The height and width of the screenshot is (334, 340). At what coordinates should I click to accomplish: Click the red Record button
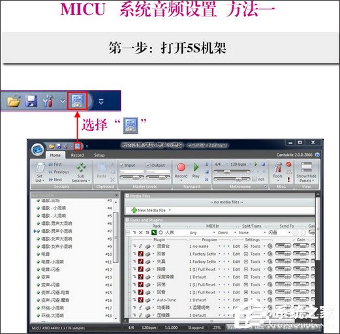[x=181, y=168]
